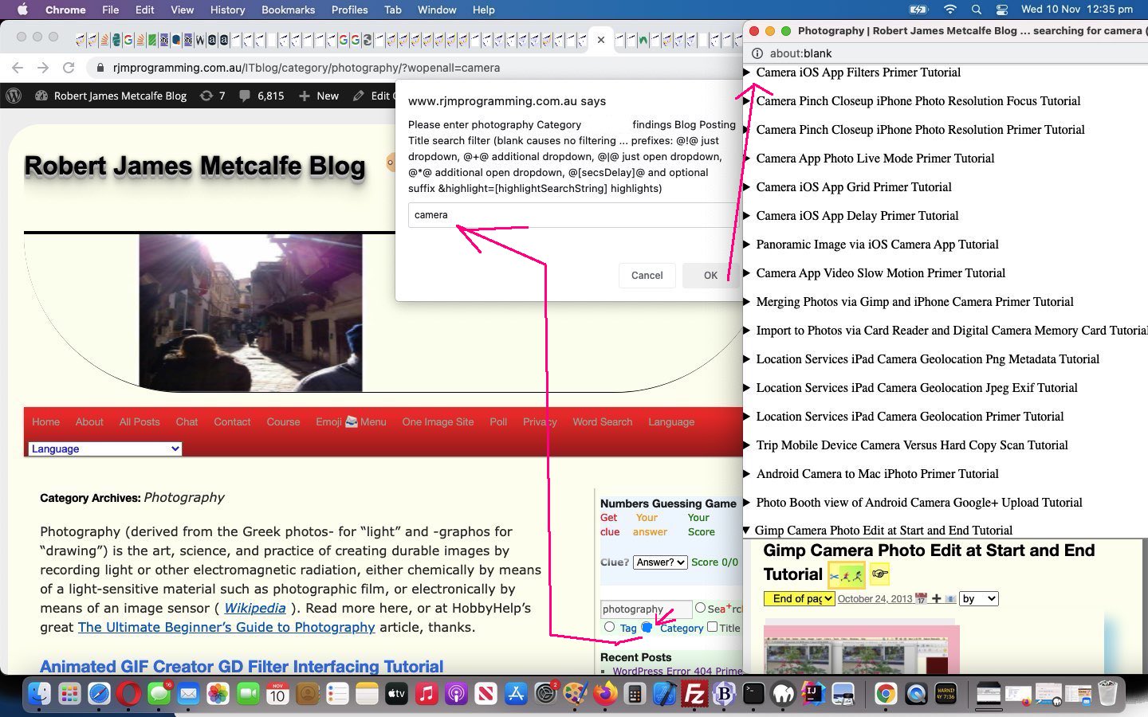
Task: Click the dialog text field containing 'camera'
Action: coord(572,215)
